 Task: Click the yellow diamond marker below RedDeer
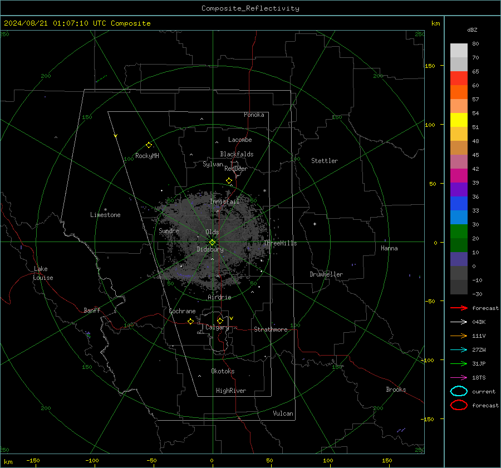[229, 181]
